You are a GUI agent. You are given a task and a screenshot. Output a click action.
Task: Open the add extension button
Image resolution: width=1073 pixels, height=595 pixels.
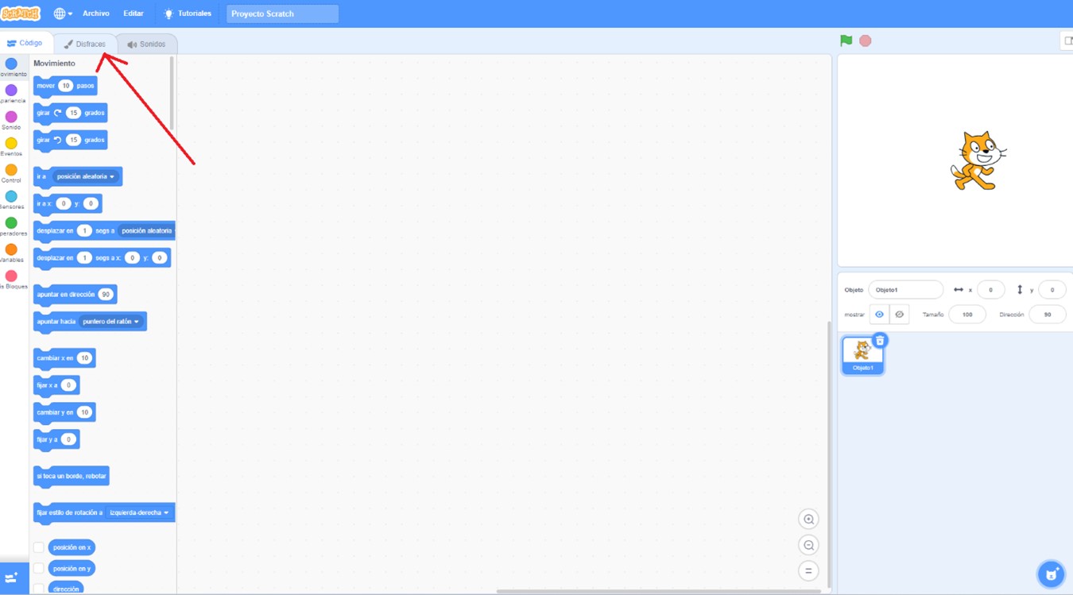pos(12,578)
